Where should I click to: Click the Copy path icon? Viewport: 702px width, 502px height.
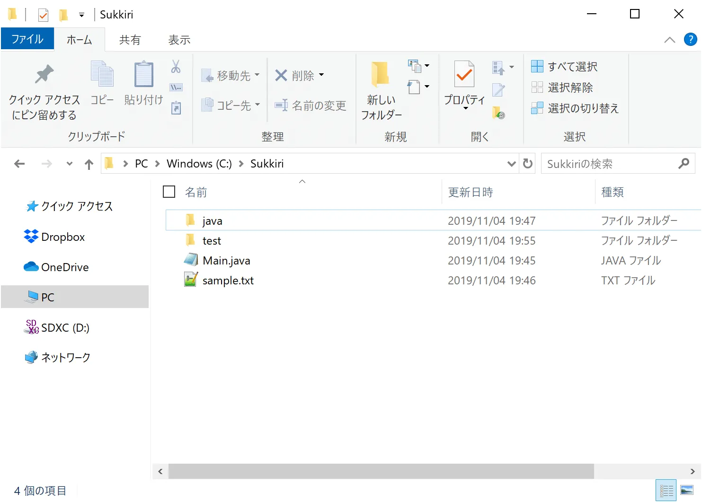[176, 87]
